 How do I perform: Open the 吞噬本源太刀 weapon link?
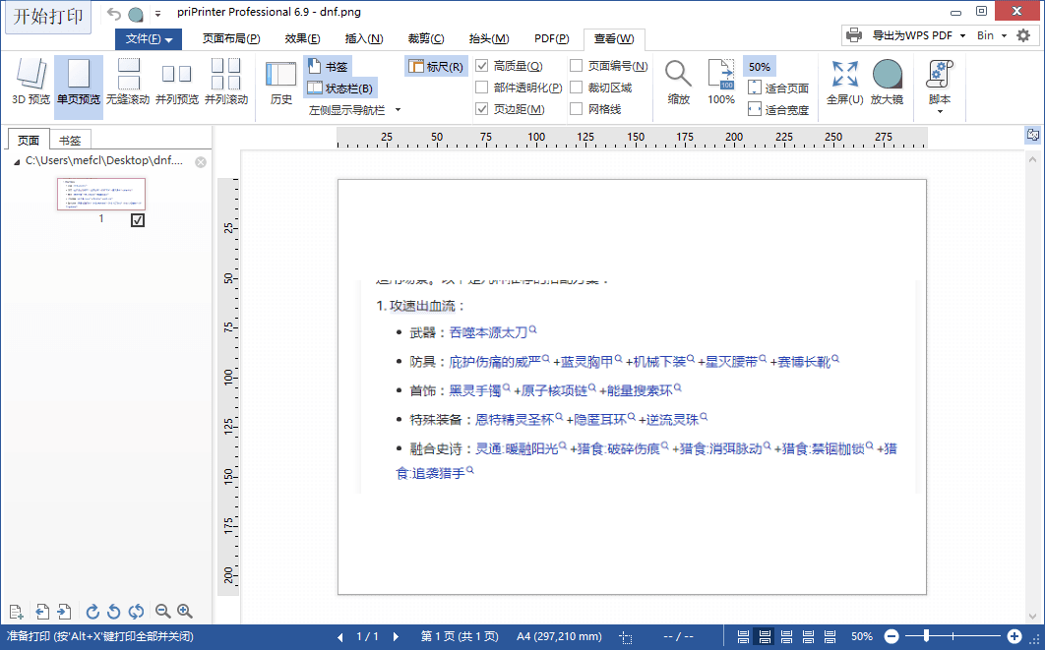(489, 331)
